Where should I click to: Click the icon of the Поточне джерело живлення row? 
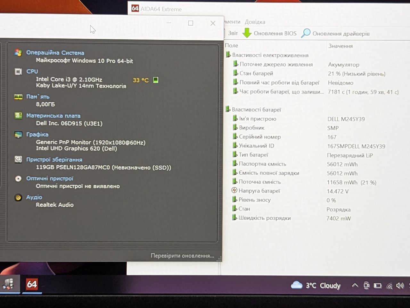[x=235, y=64]
